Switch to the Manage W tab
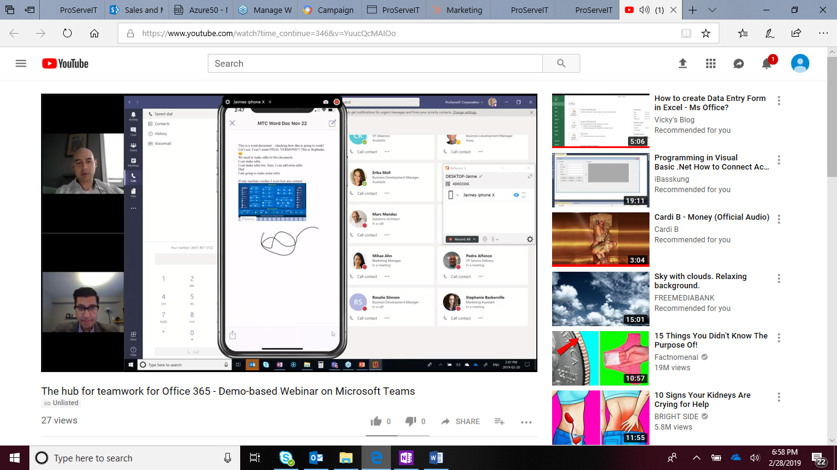The width and height of the screenshot is (837, 470). 265,10
